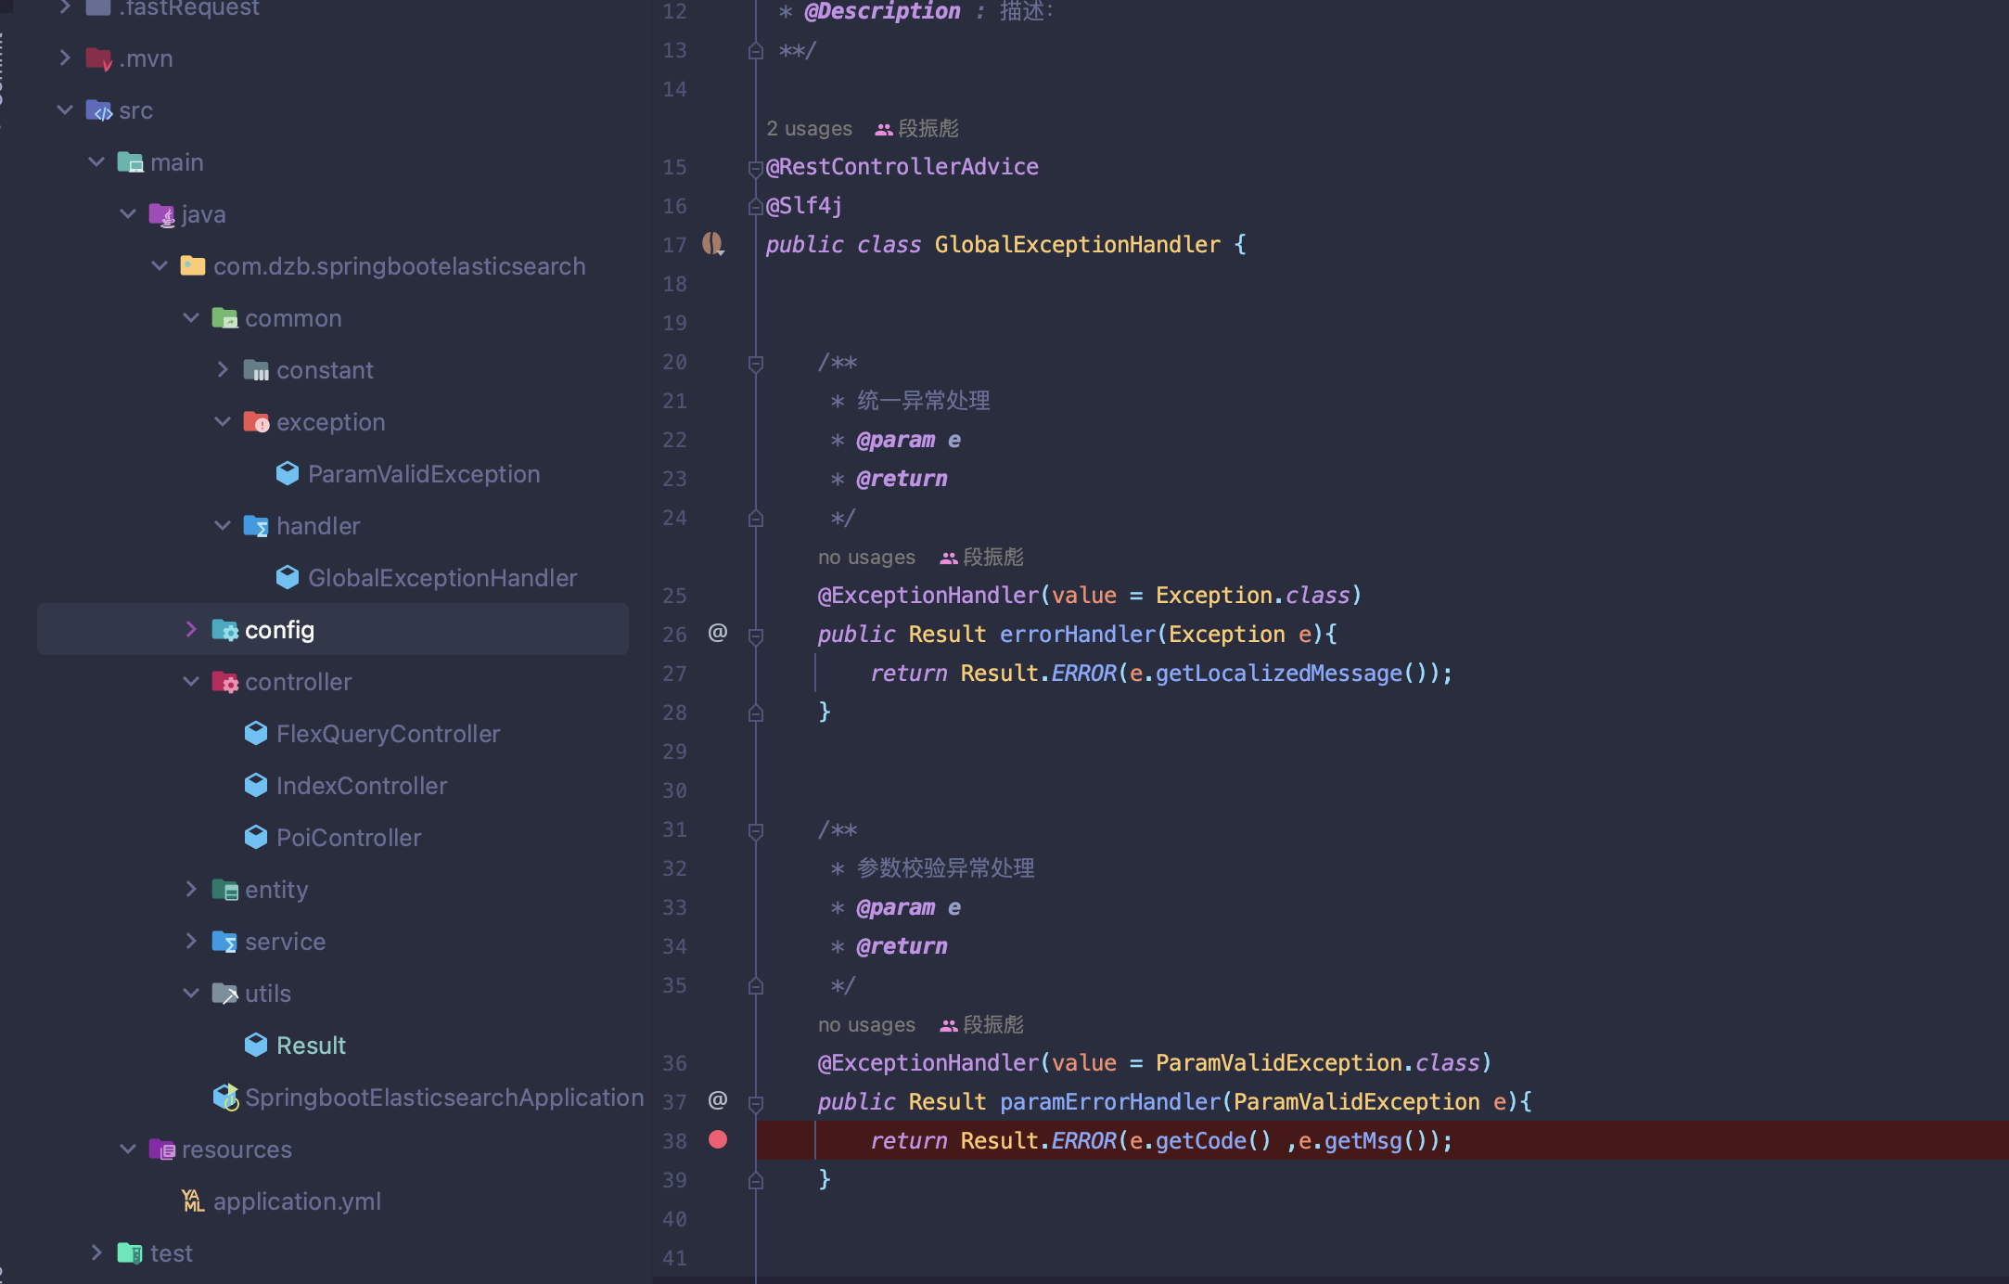Click author 段振彪 above paramErrorHandler method
Screen dimensions: 2009x1284
tap(982, 1024)
